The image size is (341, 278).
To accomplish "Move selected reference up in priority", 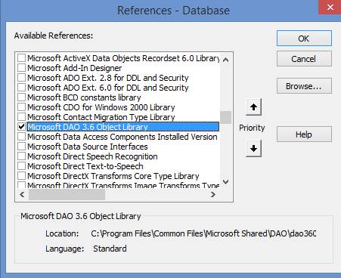I will [x=253, y=107].
